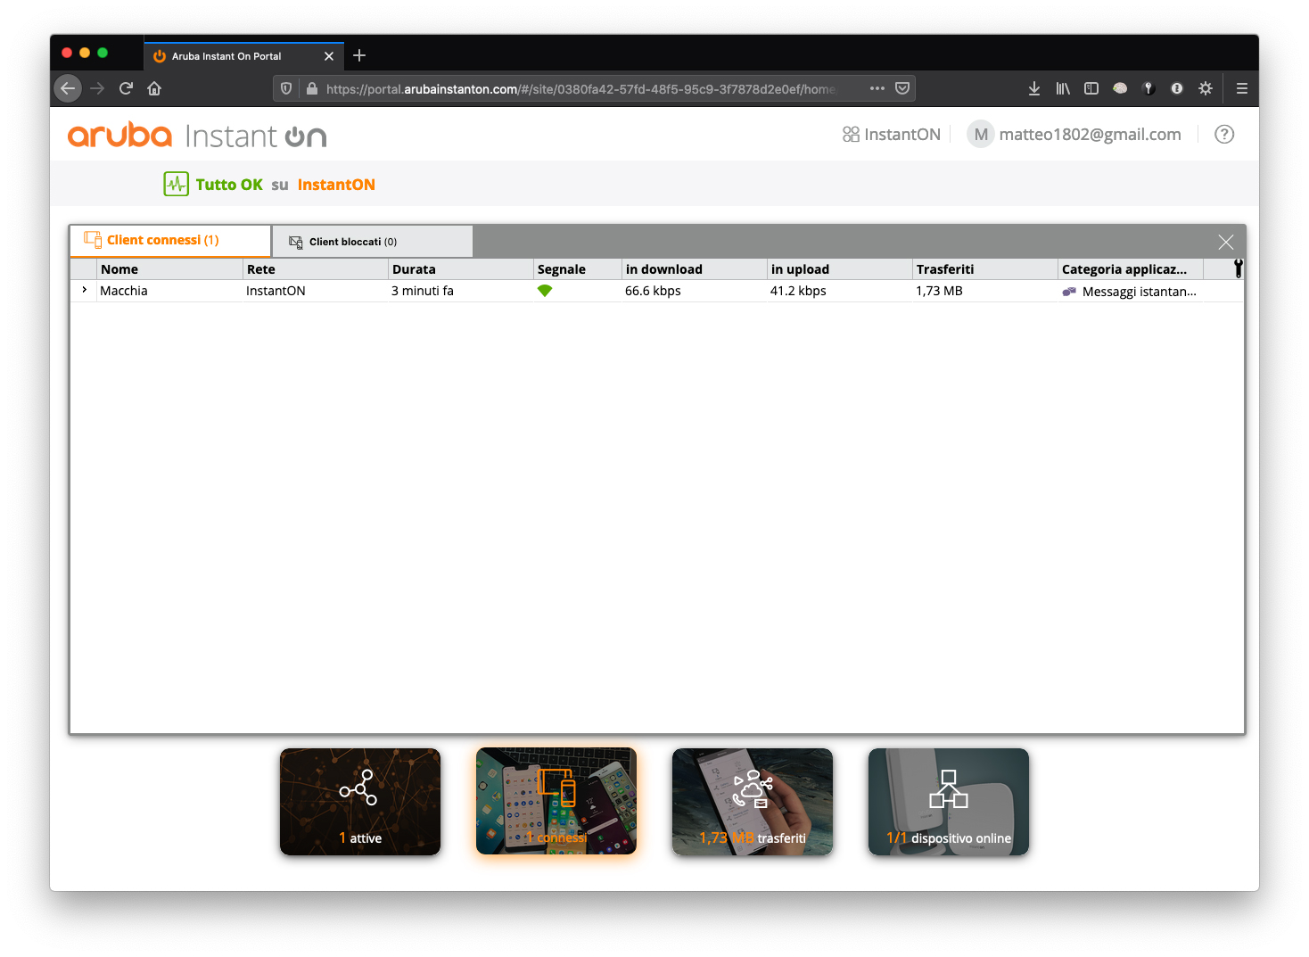This screenshot has width=1309, height=957.
Task: Click the 3 minuti fa duration cell
Action: coord(423,291)
